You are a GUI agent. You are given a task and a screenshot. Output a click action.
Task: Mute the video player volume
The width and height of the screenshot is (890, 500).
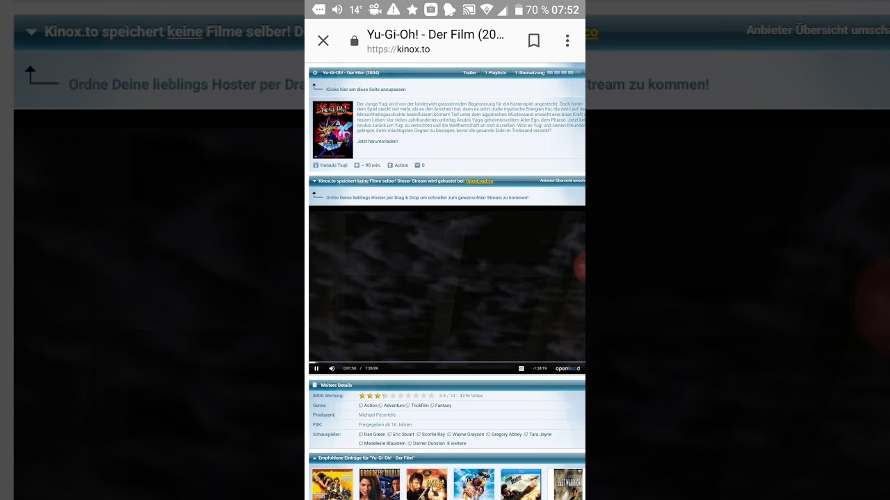(x=332, y=369)
